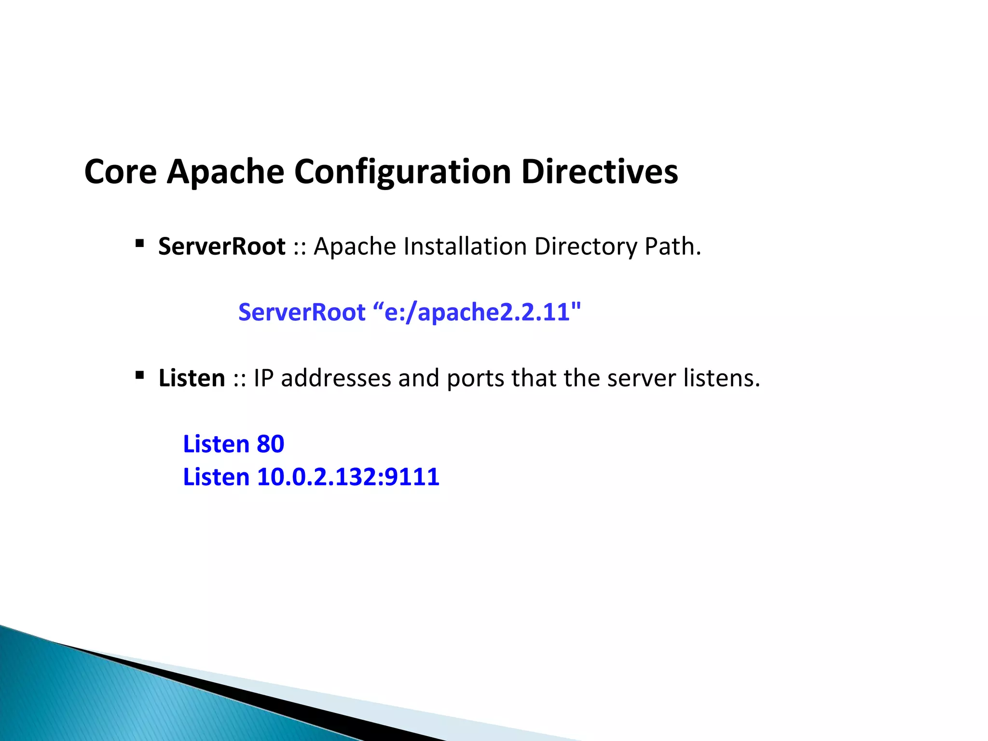
Task: Select the bold black ServerRoot term
Action: [x=221, y=247]
